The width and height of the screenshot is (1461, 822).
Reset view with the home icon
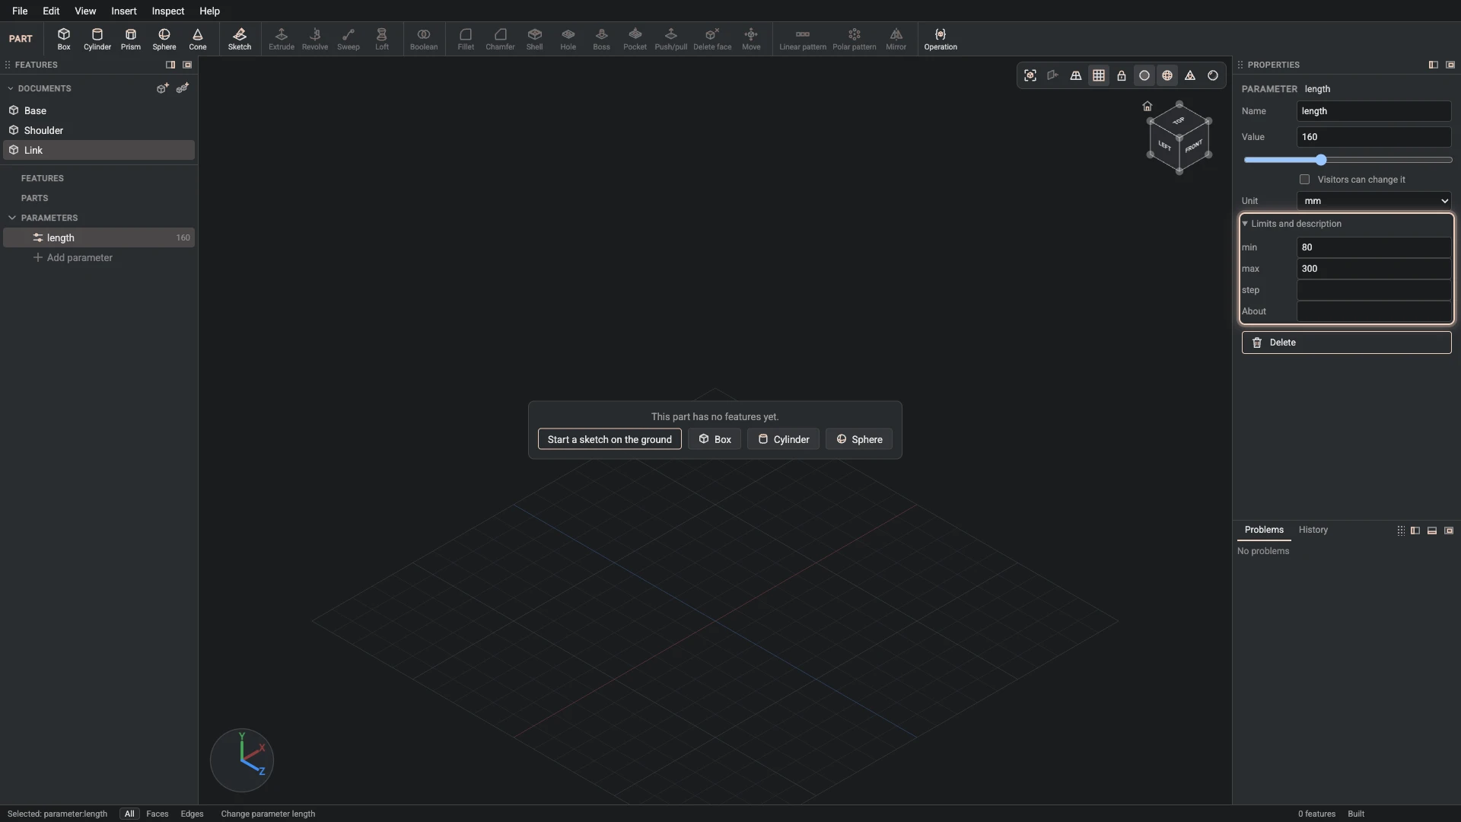pos(1147,106)
